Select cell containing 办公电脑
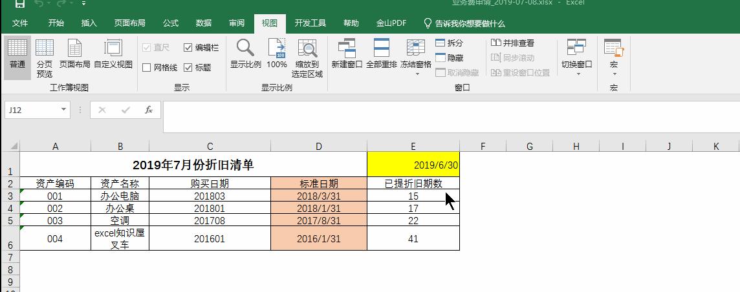The image size is (740, 292). 120,196
